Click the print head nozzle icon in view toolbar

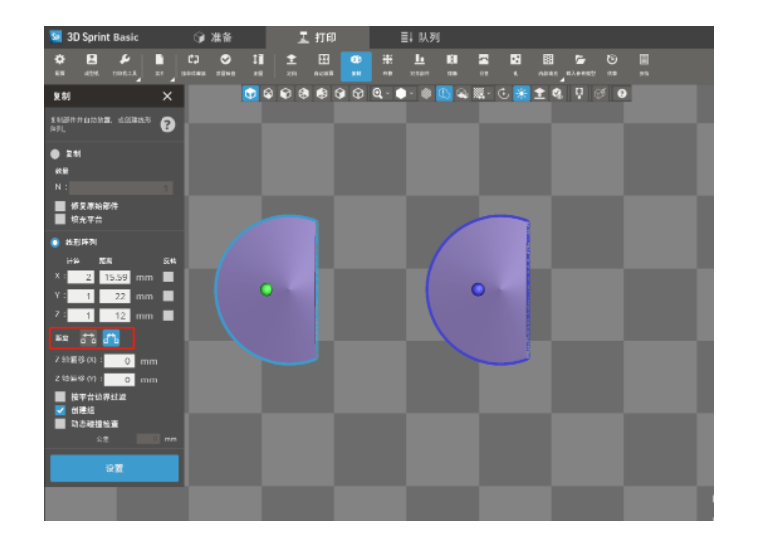click(579, 93)
